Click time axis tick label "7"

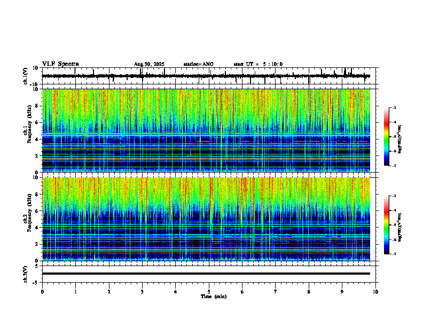click(x=276, y=292)
